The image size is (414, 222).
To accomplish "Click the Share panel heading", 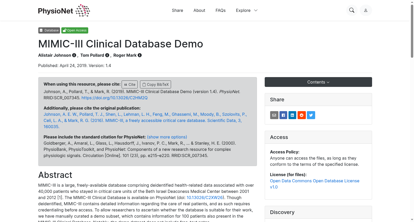I will click(277, 100).
